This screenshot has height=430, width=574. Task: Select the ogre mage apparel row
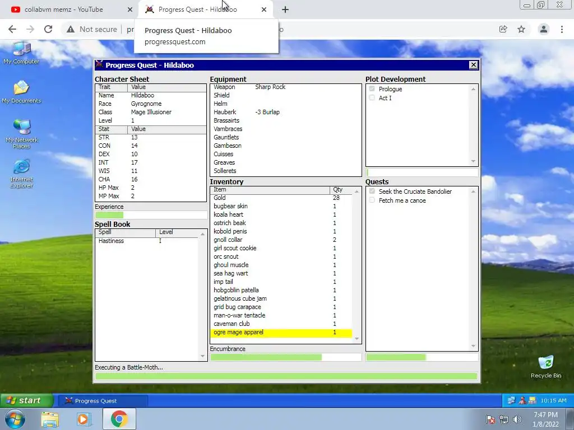coord(281,333)
